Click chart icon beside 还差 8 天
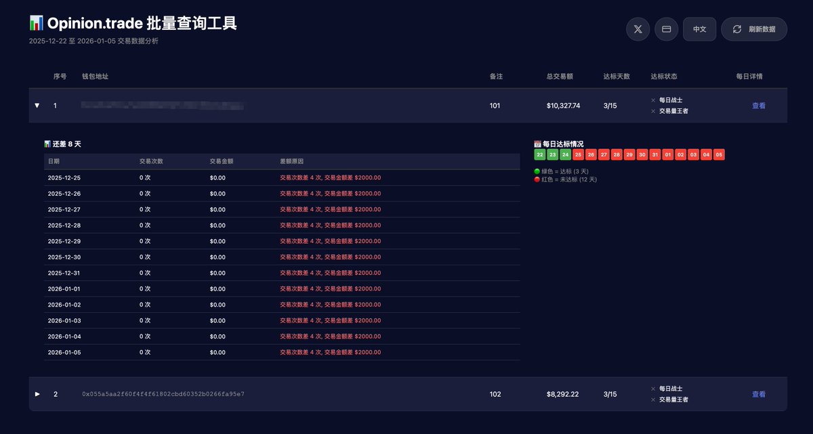Viewport: 813px width, 434px height. tap(47, 144)
